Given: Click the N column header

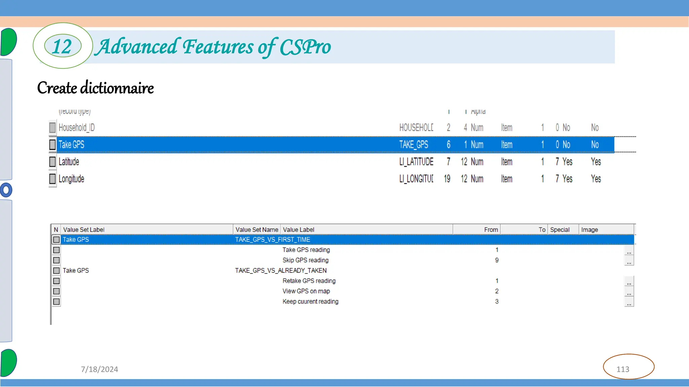Looking at the screenshot, I should pos(56,230).
